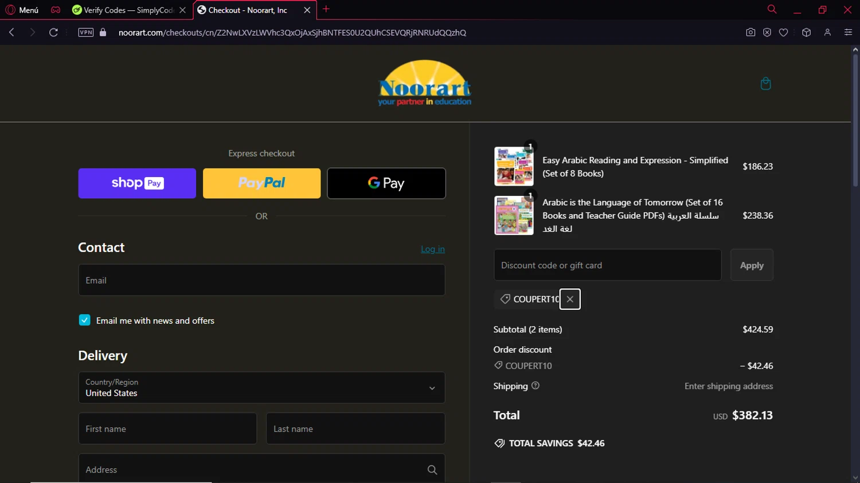The width and height of the screenshot is (860, 483).
Task: Focus the Last name field
Action: 355,429
